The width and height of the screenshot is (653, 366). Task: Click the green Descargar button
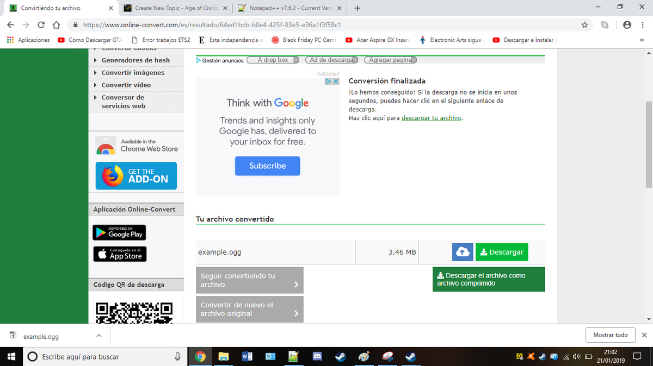pyautogui.click(x=502, y=252)
